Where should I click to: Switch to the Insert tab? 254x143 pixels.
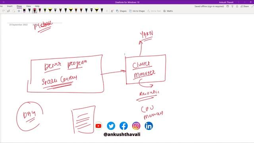click(x=10, y=6)
